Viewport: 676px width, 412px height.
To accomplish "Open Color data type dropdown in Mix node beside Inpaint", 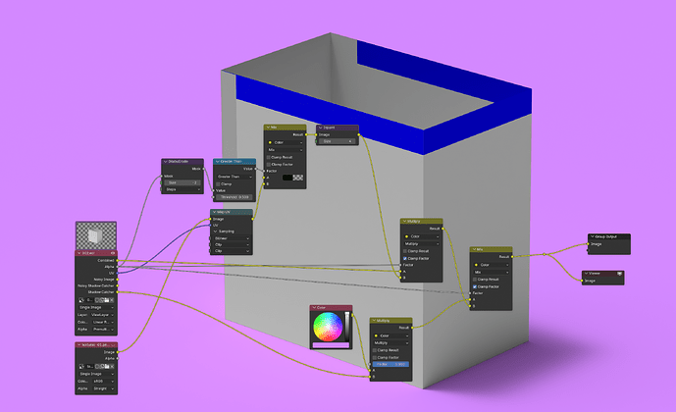I will coord(285,142).
